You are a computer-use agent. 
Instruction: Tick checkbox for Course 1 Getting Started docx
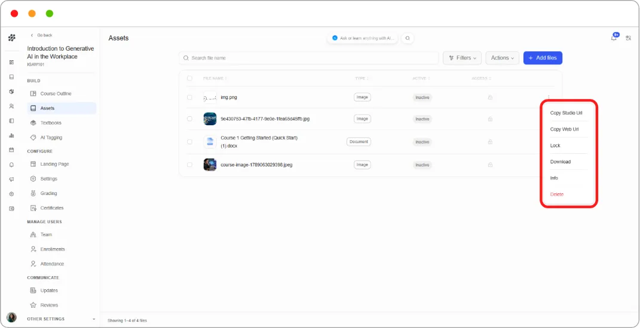click(189, 142)
